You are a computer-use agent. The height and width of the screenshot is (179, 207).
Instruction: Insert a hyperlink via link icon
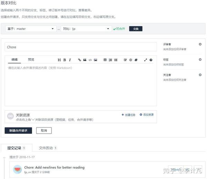pos(79,60)
